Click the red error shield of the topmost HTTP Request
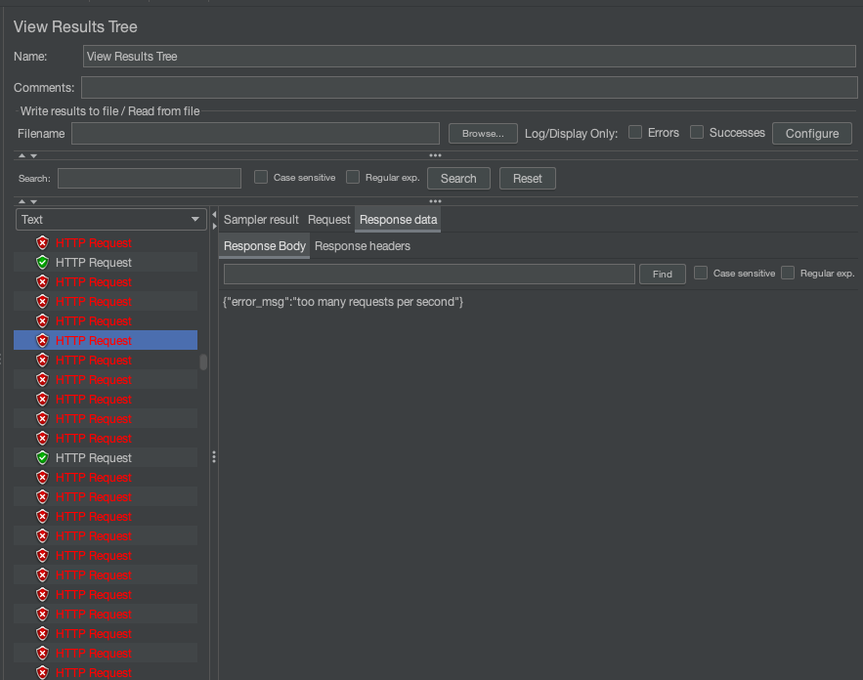863x680 pixels. [42, 243]
